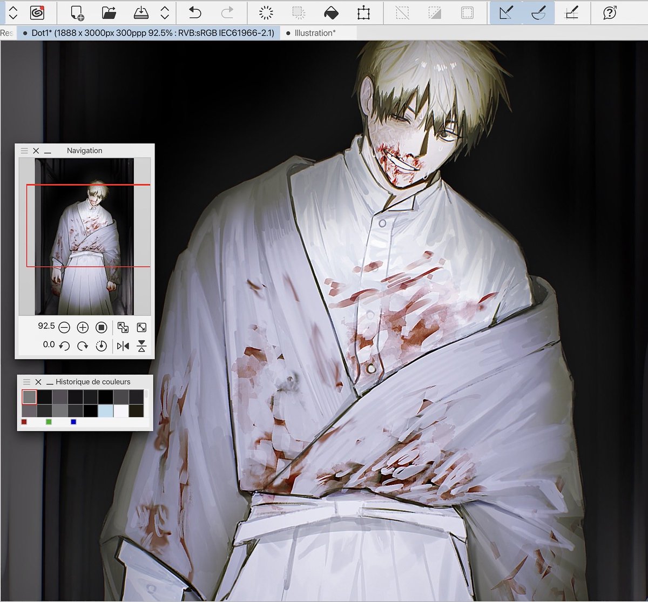Close the Historique de couleurs panel
The image size is (648, 602).
click(x=38, y=382)
